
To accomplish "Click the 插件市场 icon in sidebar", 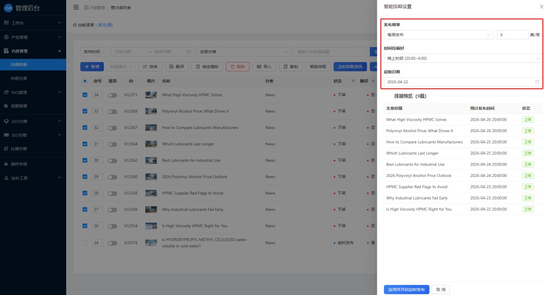I will click(x=6, y=164).
